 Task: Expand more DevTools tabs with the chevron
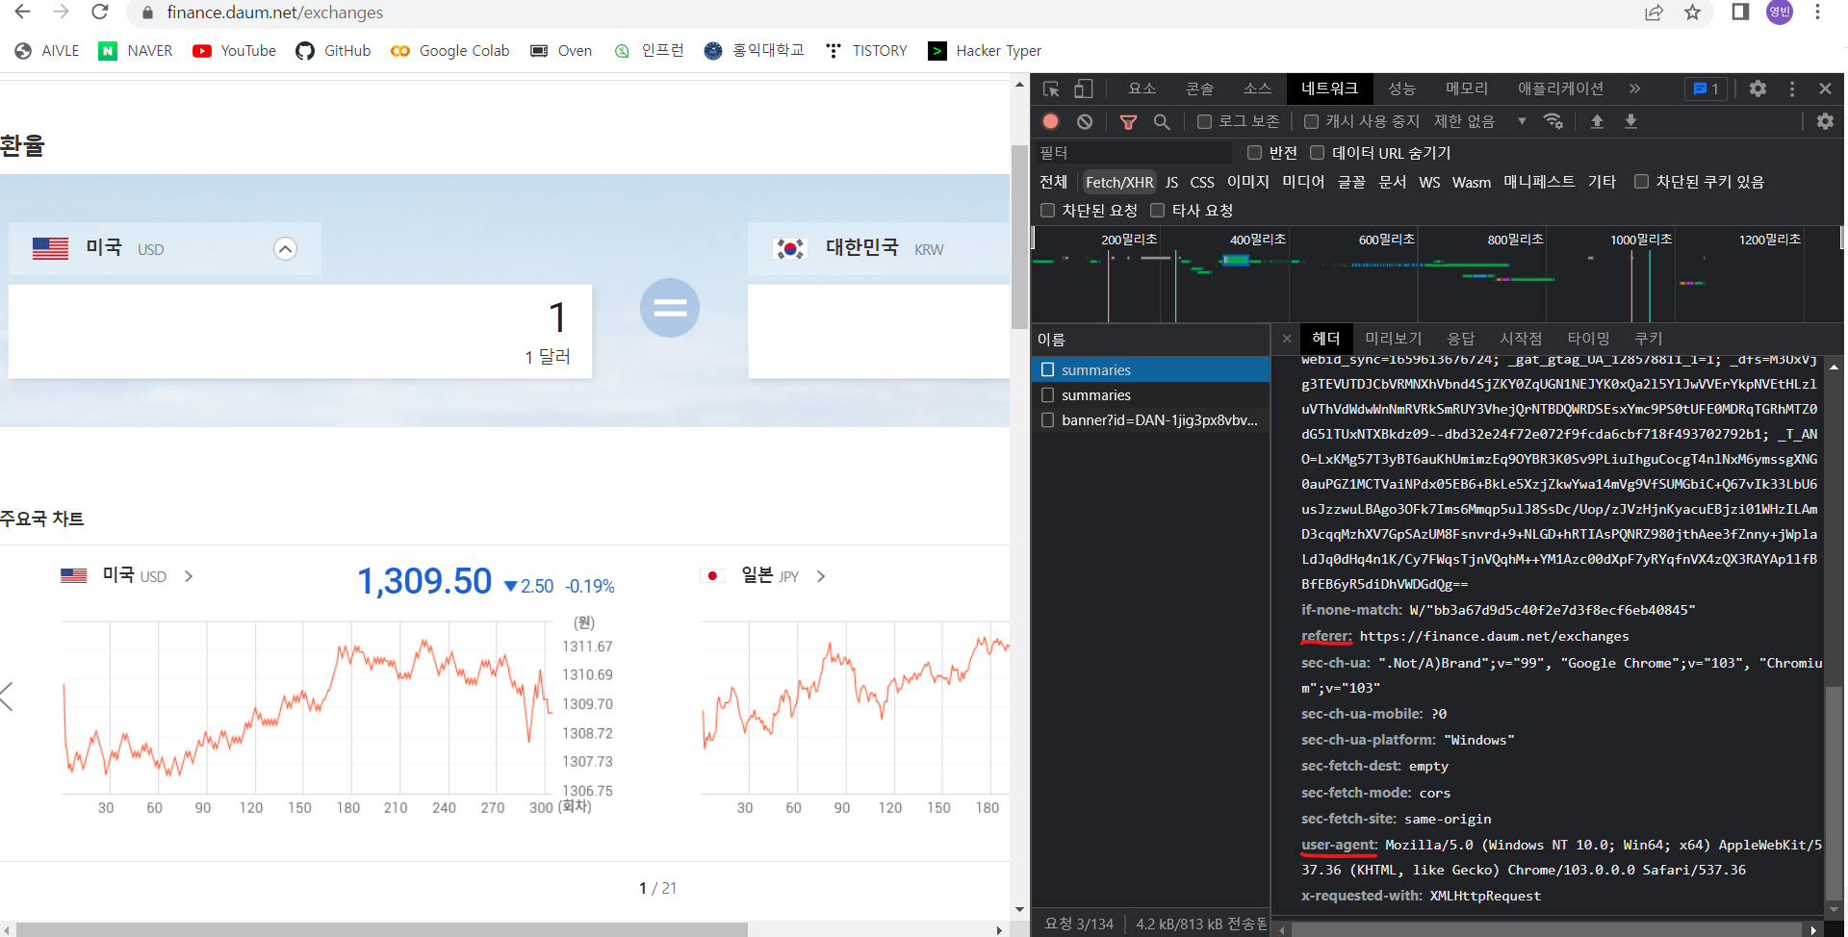[x=1634, y=89]
